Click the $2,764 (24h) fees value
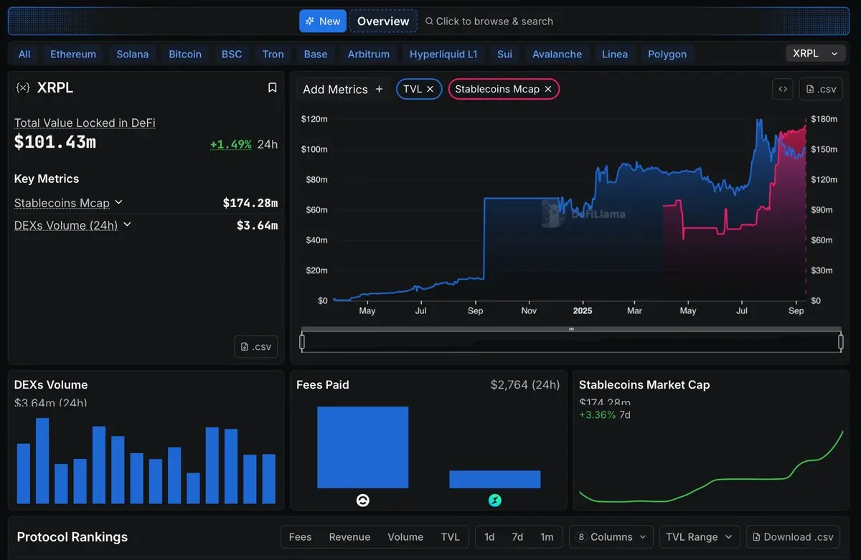 [x=525, y=385]
